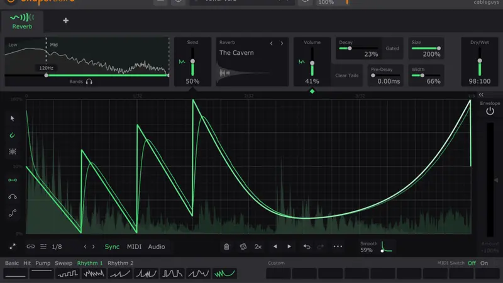Switch MIDI Switch to On

pyautogui.click(x=484, y=263)
